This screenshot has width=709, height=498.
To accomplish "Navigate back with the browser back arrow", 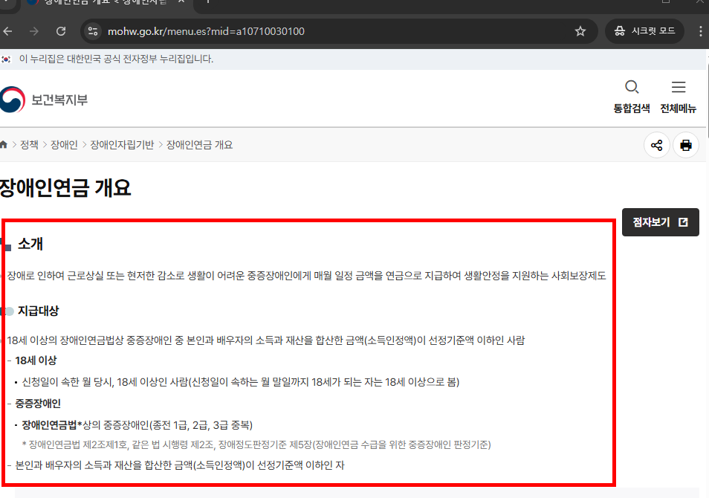I will coord(8,31).
